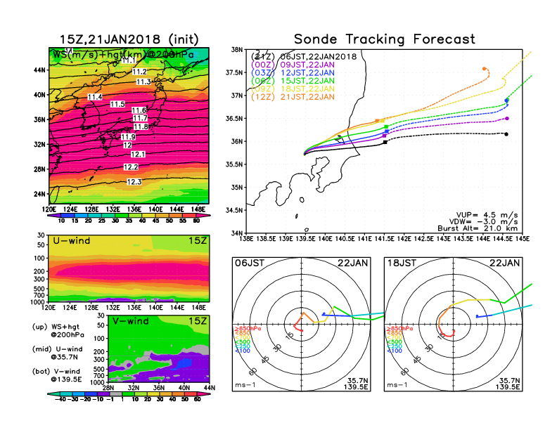Click the '06JST' hodograph label

(x=250, y=263)
